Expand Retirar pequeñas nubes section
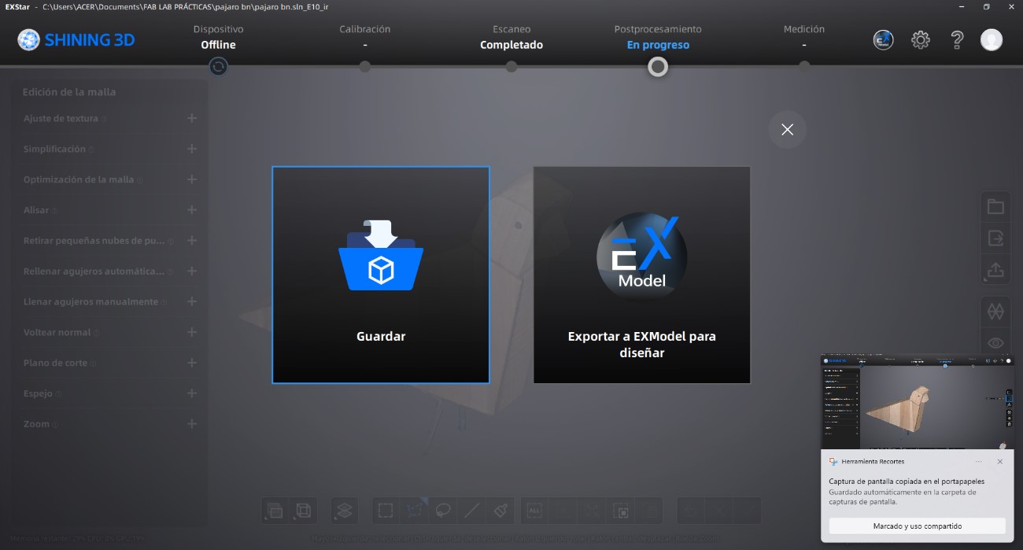Image resolution: width=1023 pixels, height=550 pixels. click(192, 241)
